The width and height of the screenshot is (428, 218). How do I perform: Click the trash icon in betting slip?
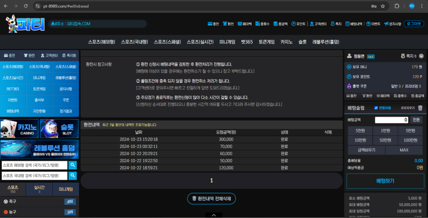coord(420,108)
